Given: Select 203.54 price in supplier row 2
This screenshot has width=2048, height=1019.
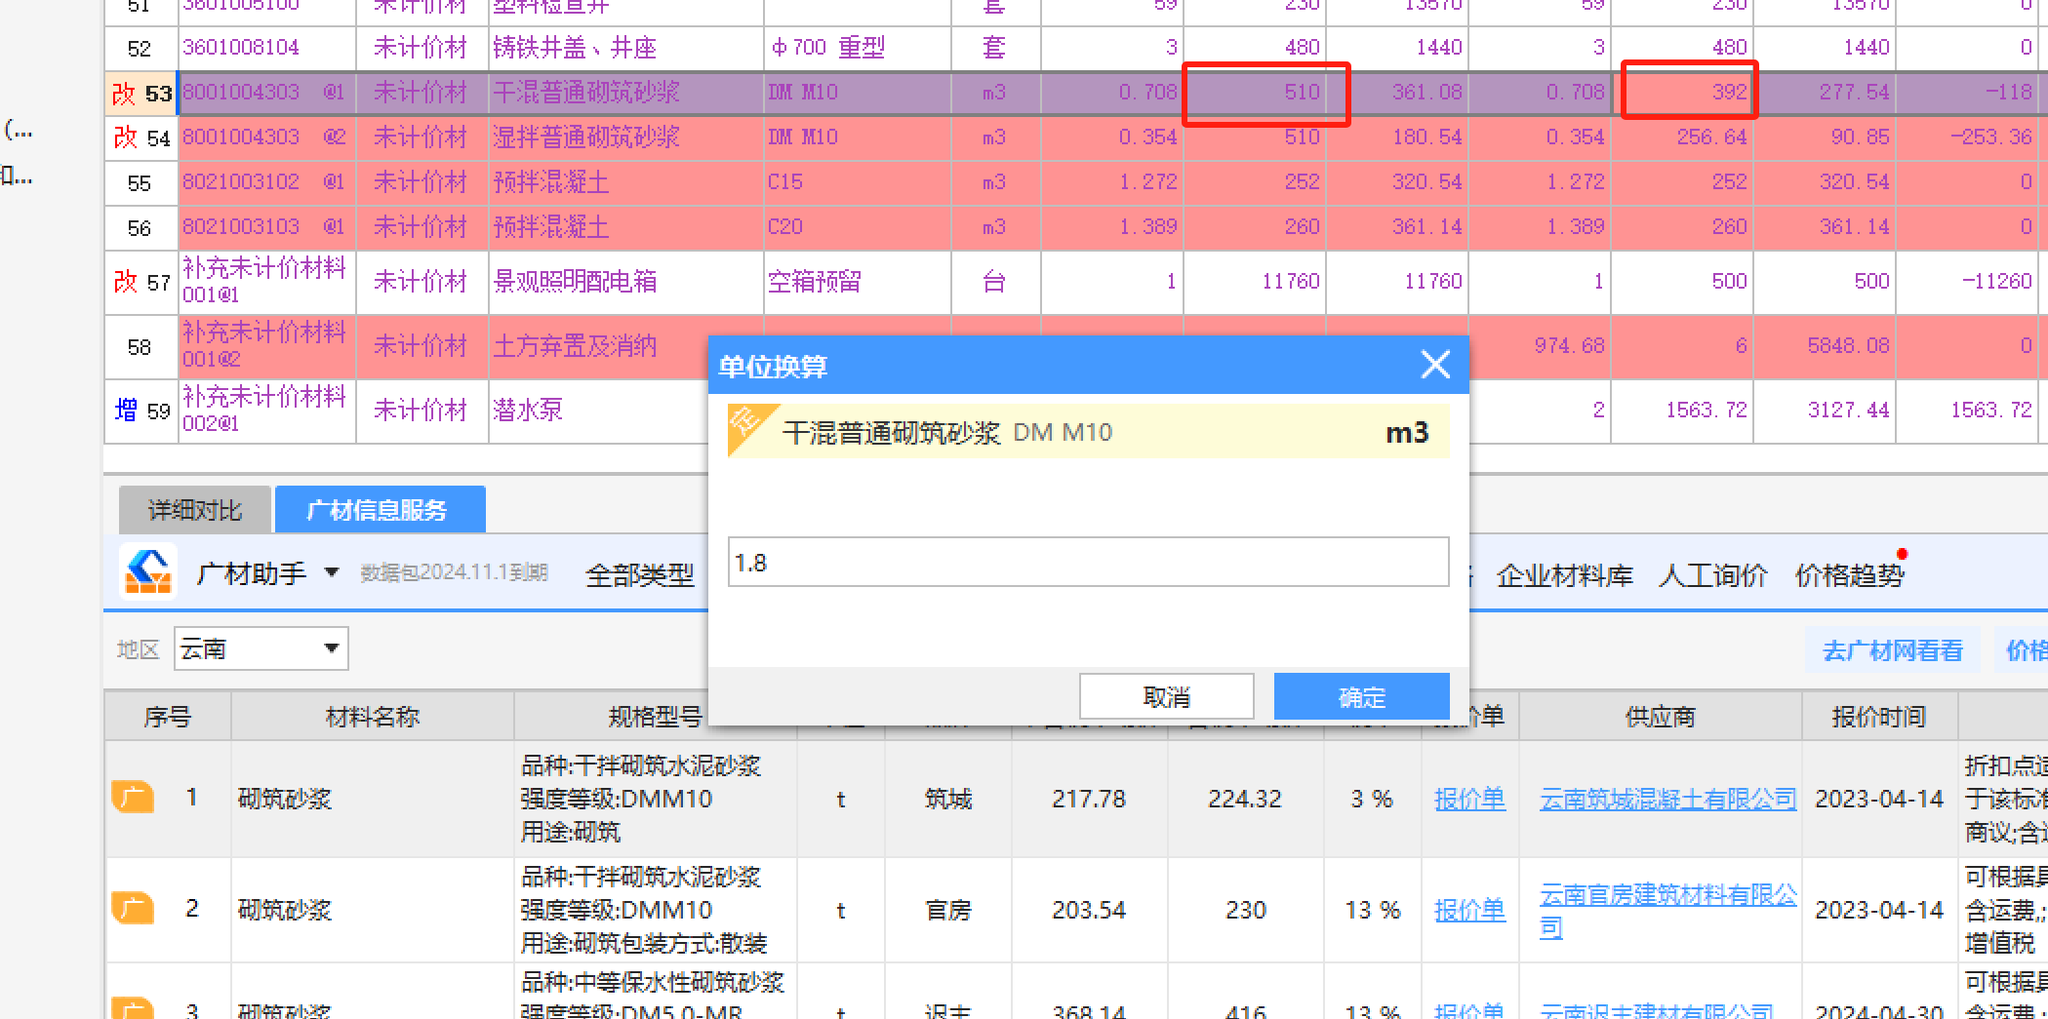Looking at the screenshot, I should point(1089,910).
